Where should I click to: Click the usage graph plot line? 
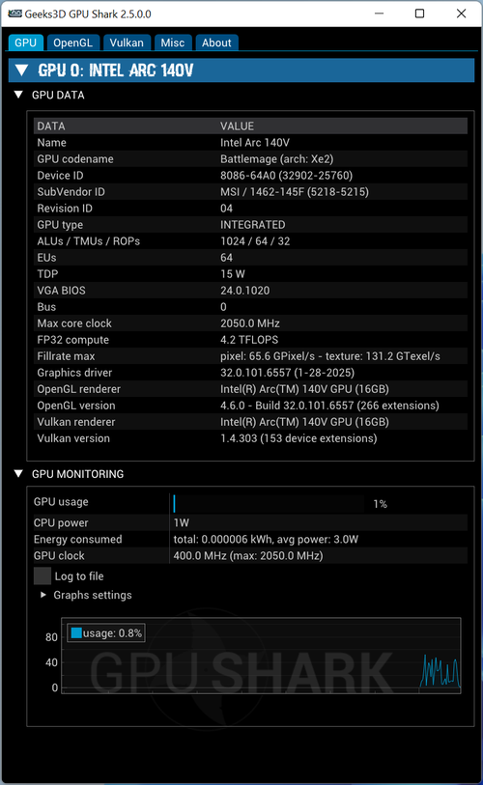[x=440, y=671]
